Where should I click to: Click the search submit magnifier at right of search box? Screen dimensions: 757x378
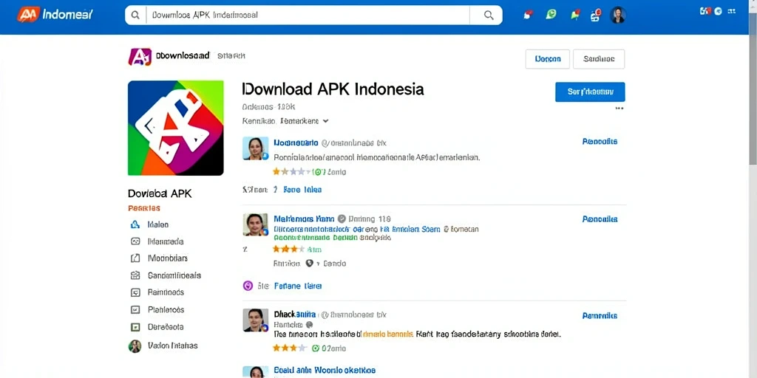489,16
